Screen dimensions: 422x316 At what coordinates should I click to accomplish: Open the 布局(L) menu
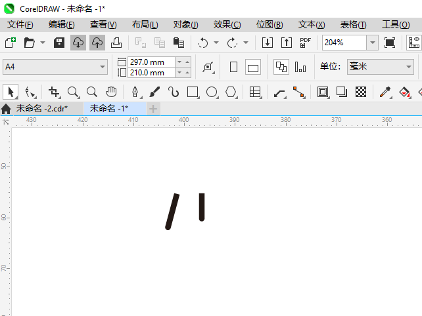pyautogui.click(x=145, y=25)
